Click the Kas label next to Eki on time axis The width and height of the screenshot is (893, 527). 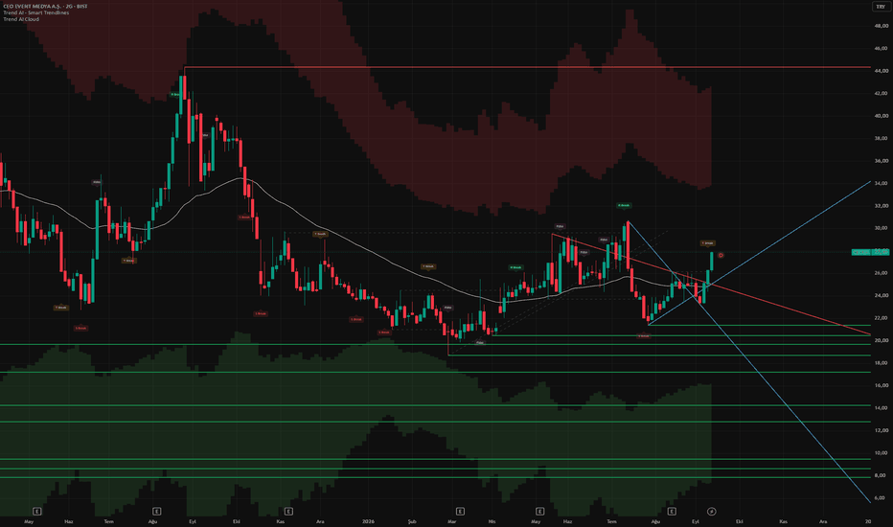784,521
